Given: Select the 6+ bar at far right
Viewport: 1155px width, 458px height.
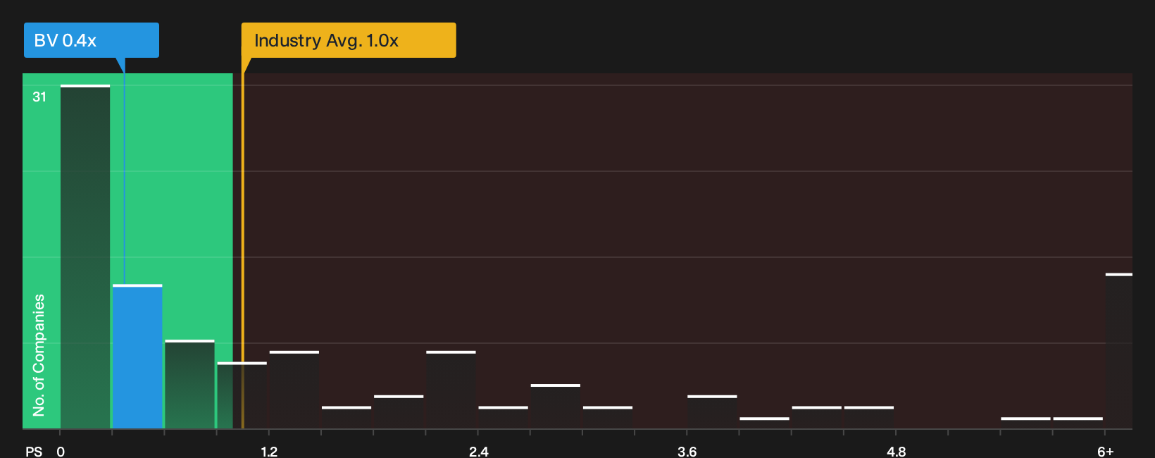Looking at the screenshot, I should tap(1118, 351).
